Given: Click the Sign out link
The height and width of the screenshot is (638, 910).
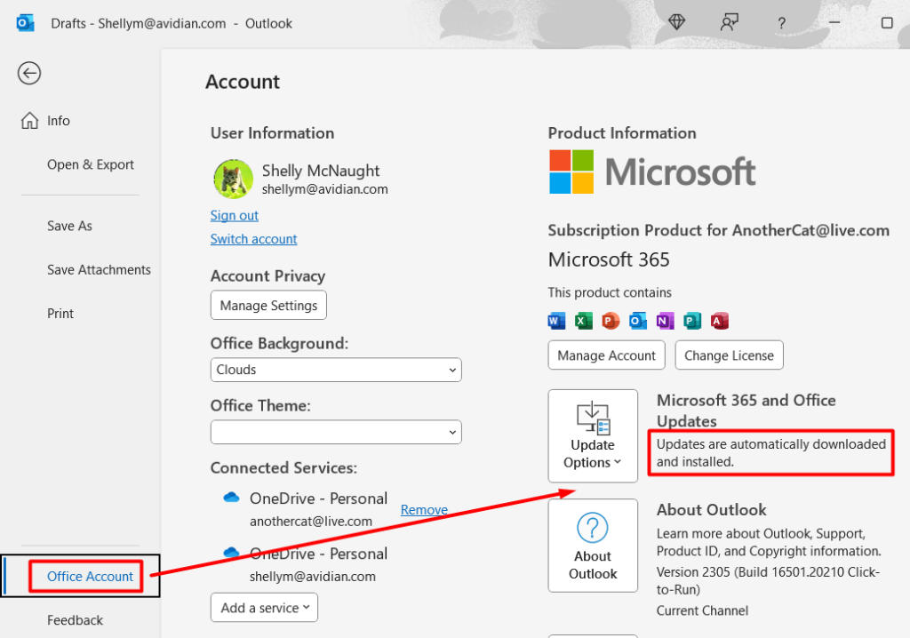Looking at the screenshot, I should click(235, 215).
